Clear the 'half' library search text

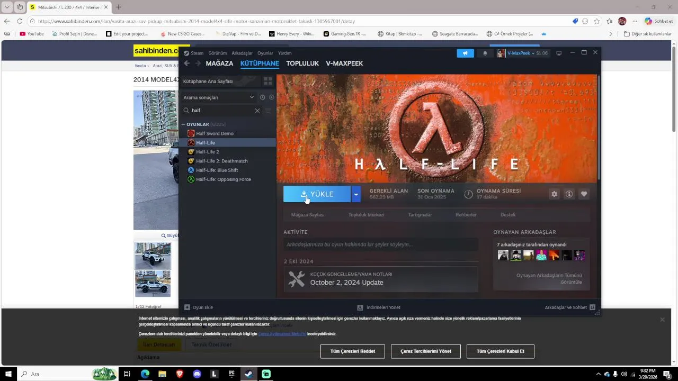[257, 111]
